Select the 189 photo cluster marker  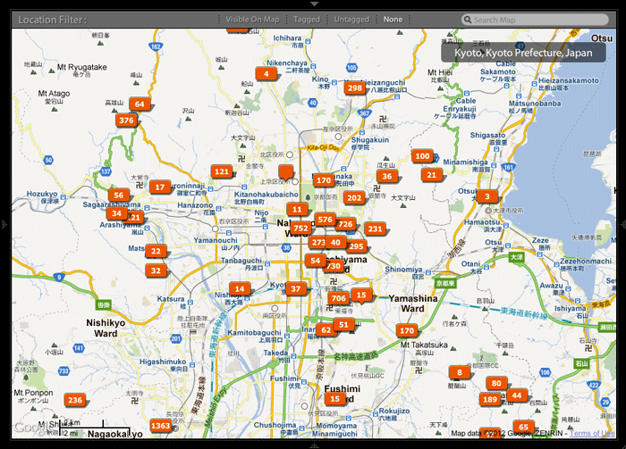(x=490, y=399)
